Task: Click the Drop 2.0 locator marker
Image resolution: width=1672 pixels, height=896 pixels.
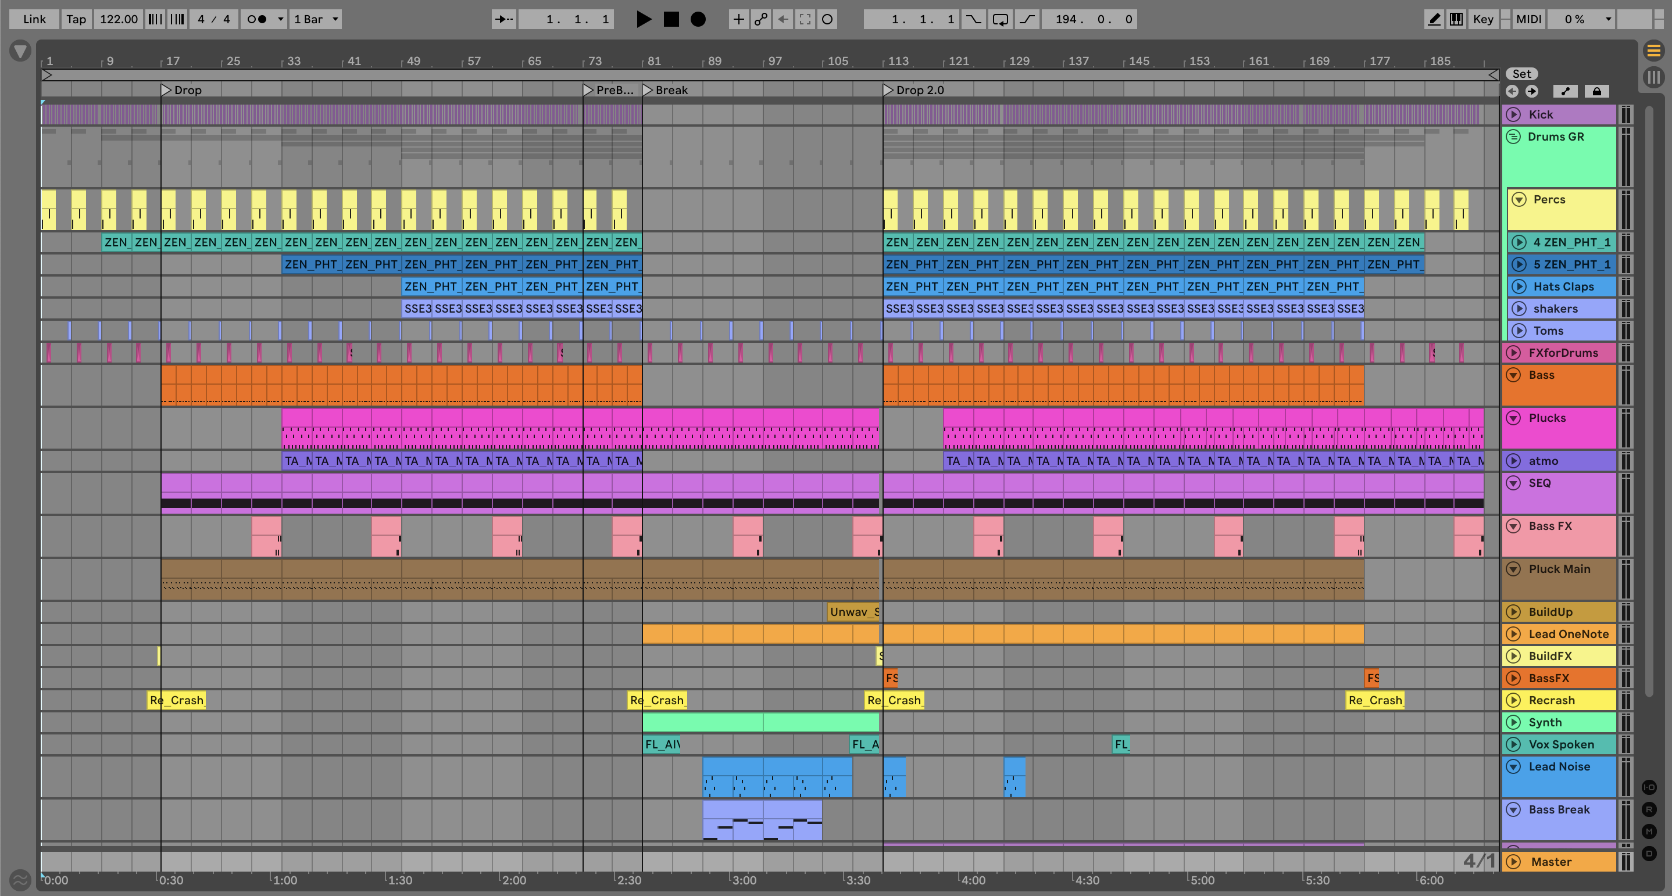Action: coord(888,90)
